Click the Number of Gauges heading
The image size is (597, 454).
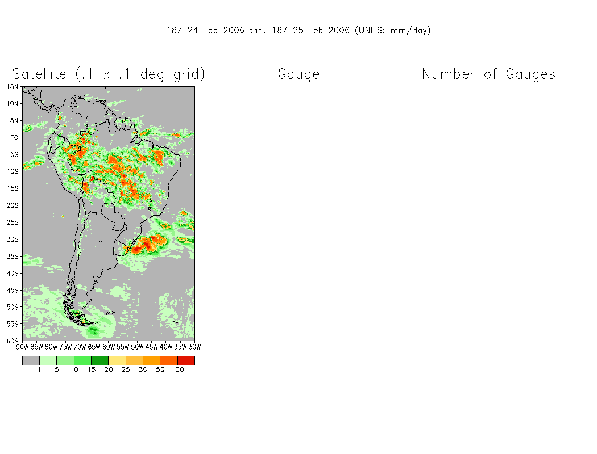pyautogui.click(x=488, y=74)
